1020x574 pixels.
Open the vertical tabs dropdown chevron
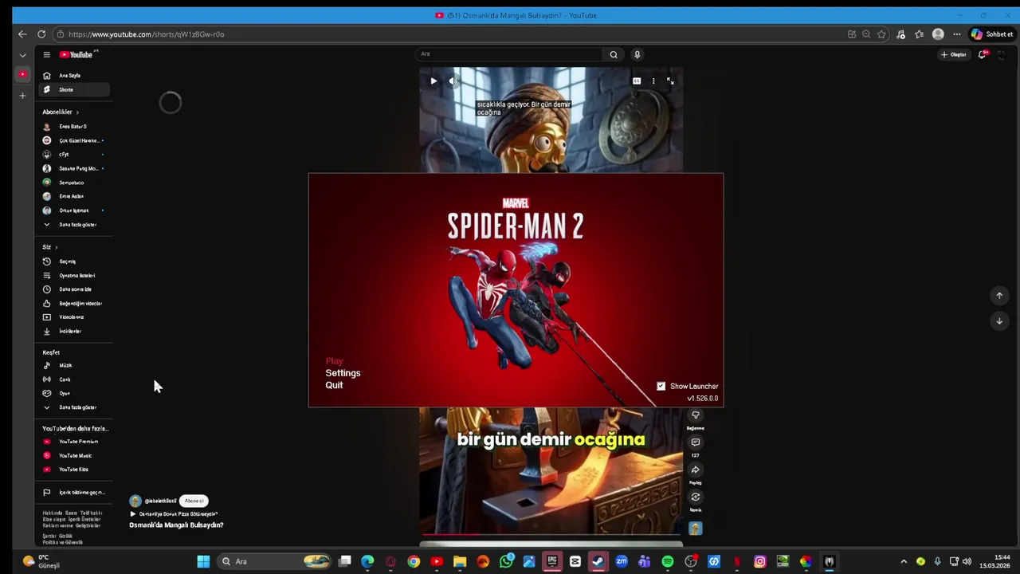pos(22,55)
